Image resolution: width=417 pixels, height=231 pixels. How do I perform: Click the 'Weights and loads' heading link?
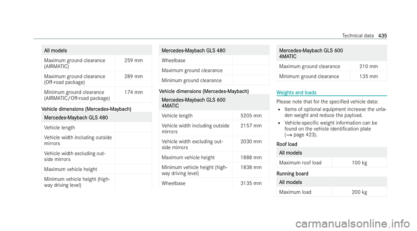coord(296,93)
